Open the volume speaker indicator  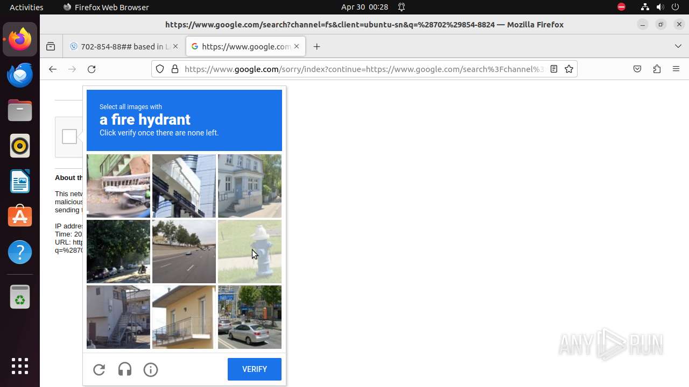click(660, 7)
